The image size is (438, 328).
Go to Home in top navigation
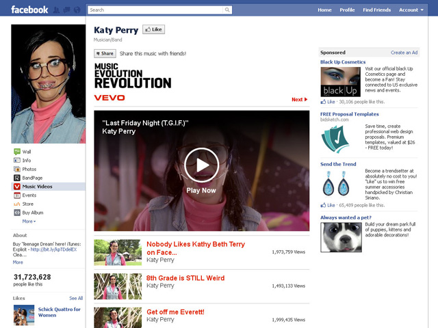coord(324,10)
